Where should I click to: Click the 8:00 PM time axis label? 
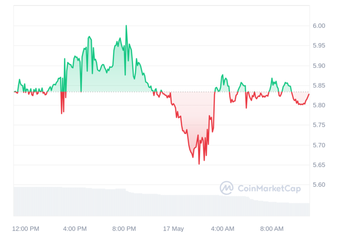[x=124, y=229]
